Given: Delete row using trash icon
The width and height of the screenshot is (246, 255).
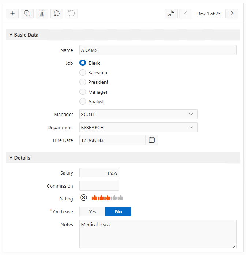Looking at the screenshot, I should 42,14.
